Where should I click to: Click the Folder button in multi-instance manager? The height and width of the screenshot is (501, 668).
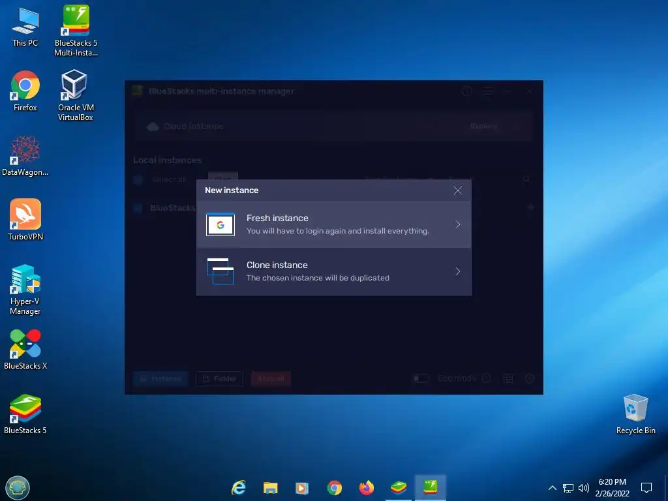click(219, 378)
